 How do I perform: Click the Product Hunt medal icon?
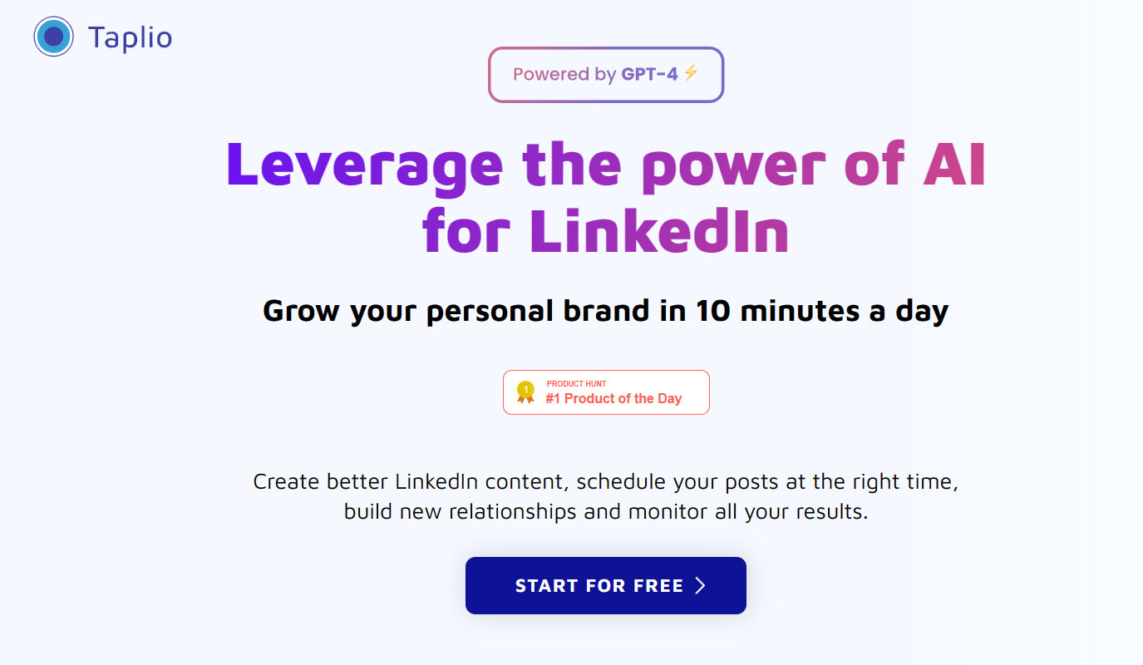click(x=525, y=392)
